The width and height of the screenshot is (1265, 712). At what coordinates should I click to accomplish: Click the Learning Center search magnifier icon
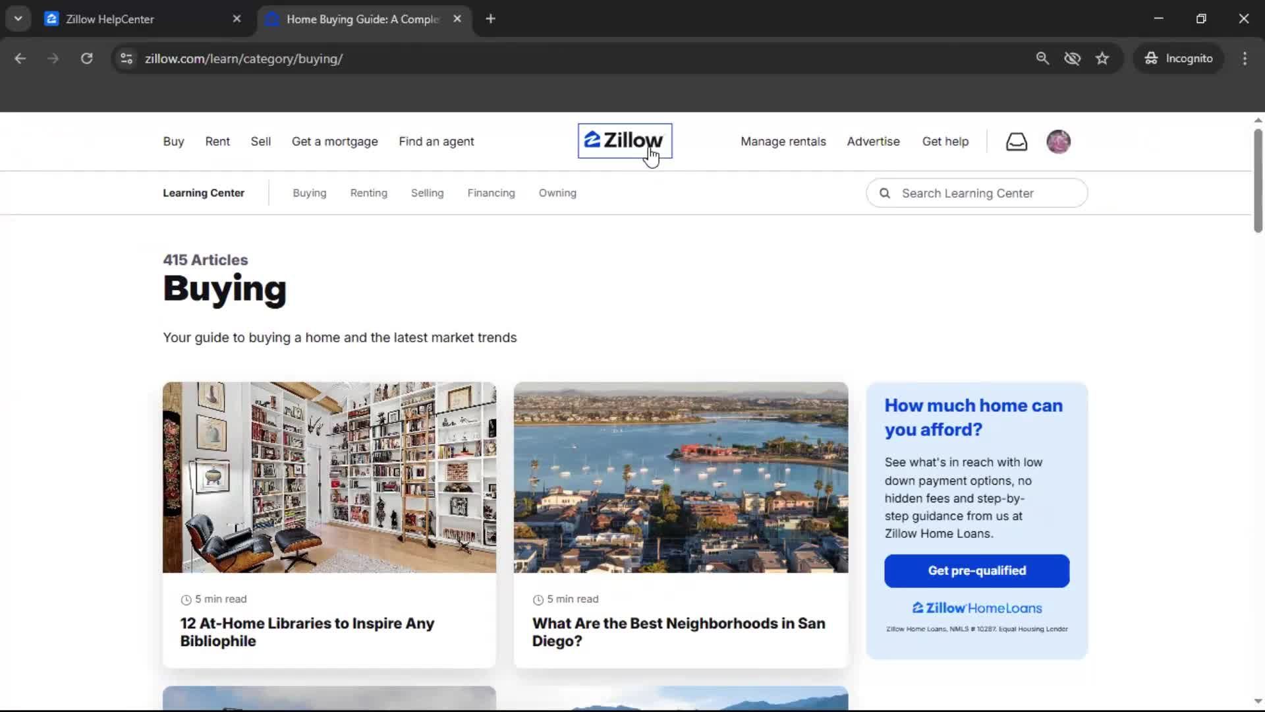coord(885,193)
